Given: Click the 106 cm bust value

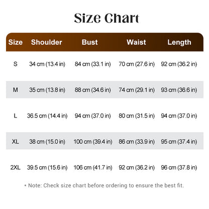Looking at the screenshot, I should (93, 167).
